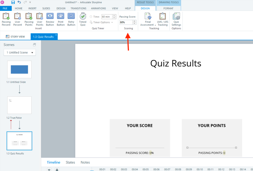Viewport: 253px width, 171px height.
Task: Switch to the INSERT ribbon tab
Action: tap(32, 8)
